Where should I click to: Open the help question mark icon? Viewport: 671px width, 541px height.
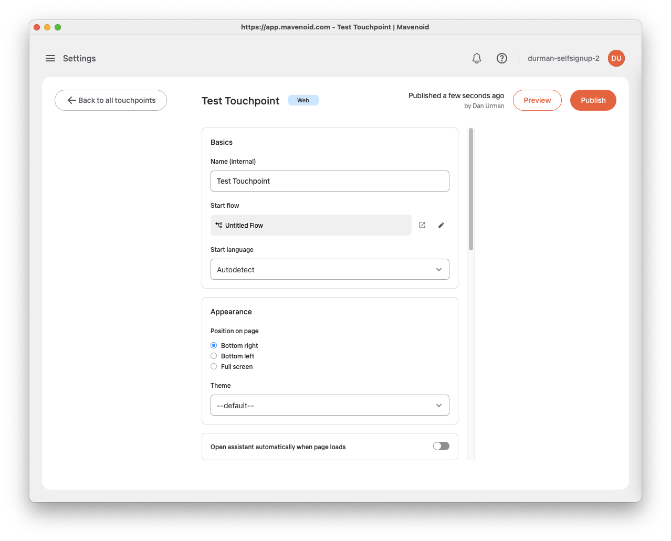pos(502,58)
